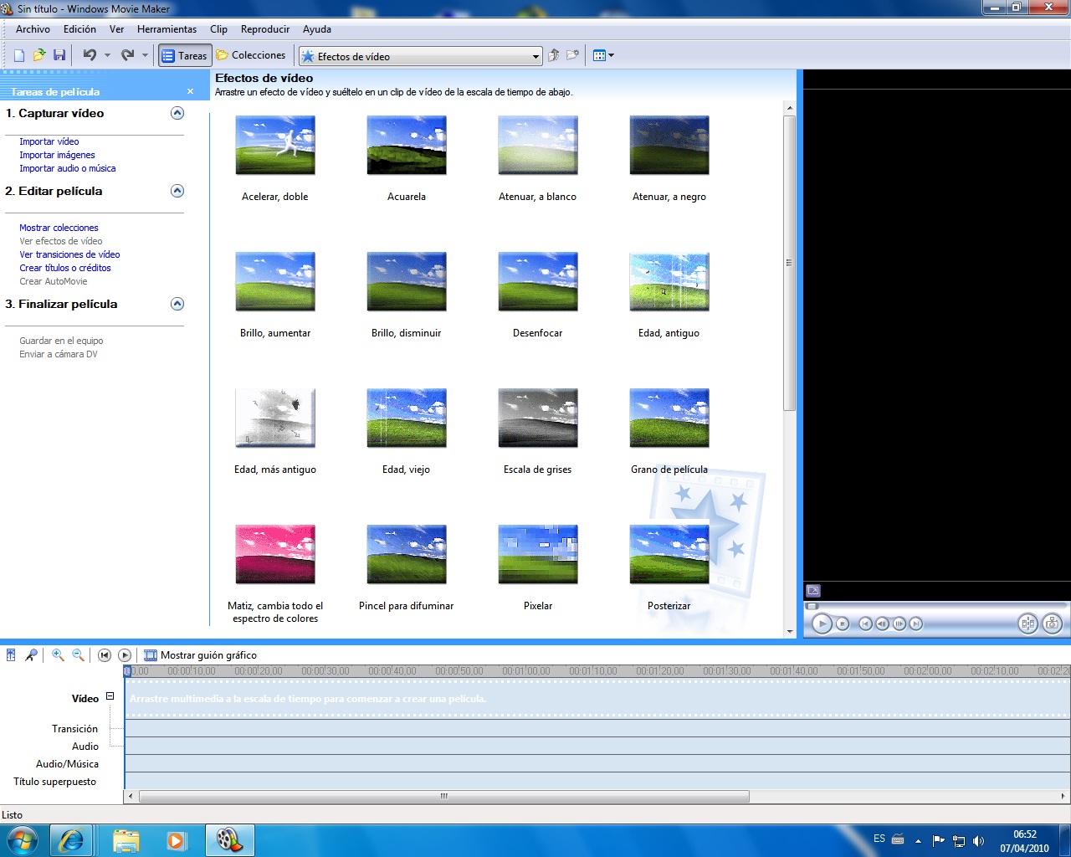Take a photo with the camera icon in the monitor
The height and width of the screenshot is (857, 1071).
(1053, 623)
